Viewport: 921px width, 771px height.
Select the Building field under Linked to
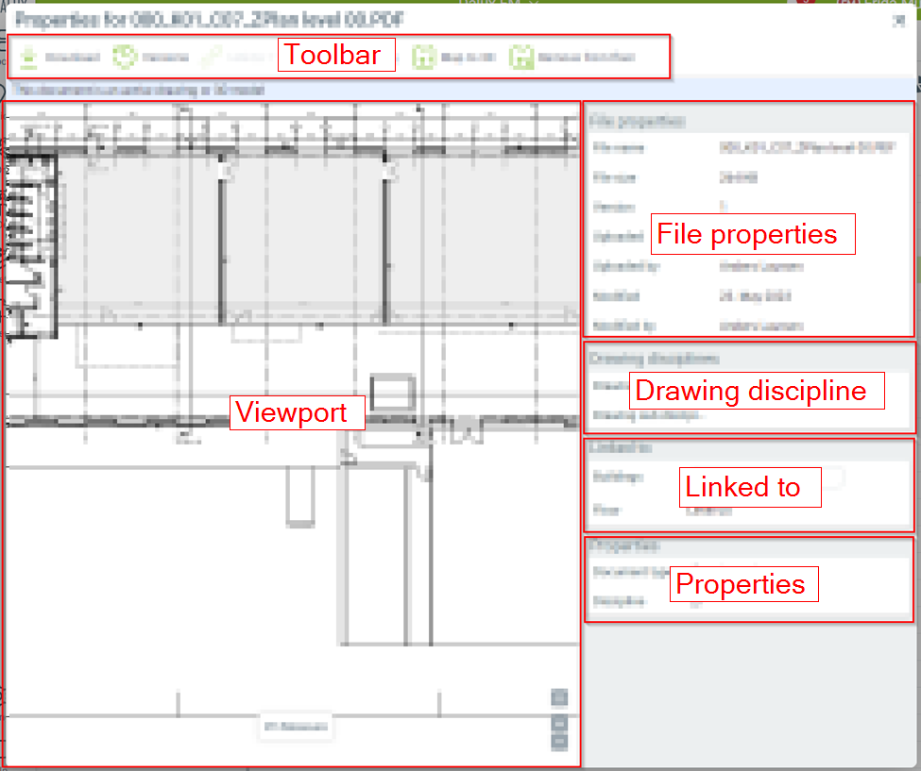click(x=831, y=477)
